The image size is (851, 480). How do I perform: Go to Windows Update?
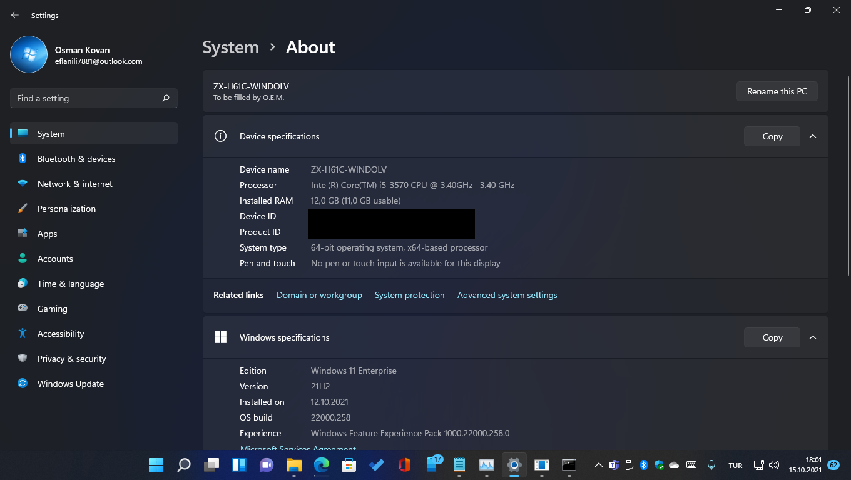coord(94,384)
